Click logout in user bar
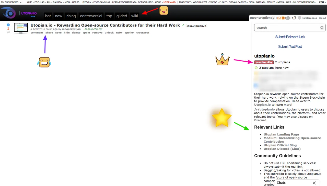The image size is (327, 186). tap(322, 18)
